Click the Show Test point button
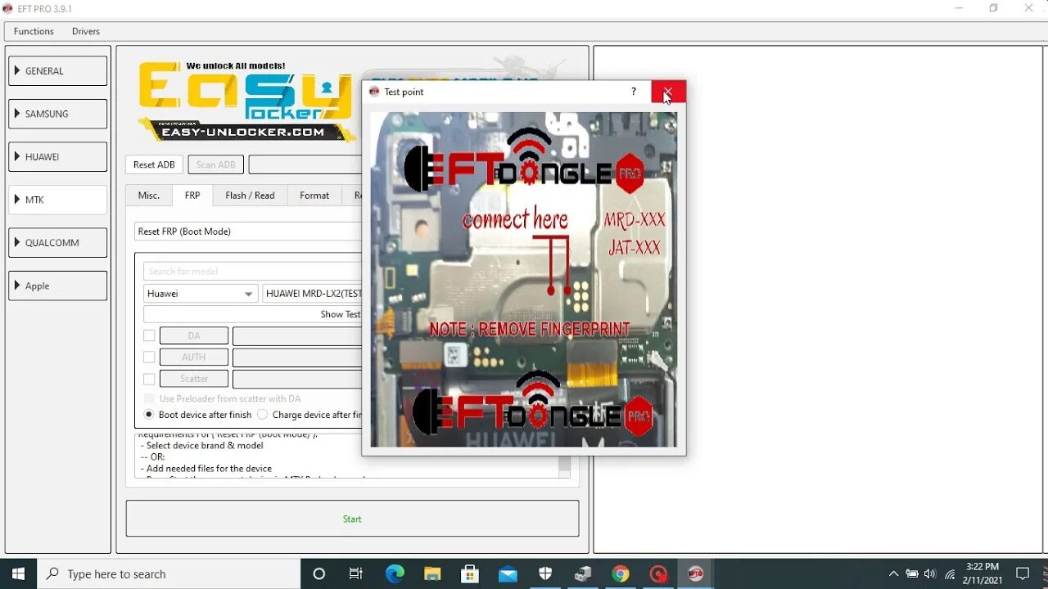 [252, 314]
